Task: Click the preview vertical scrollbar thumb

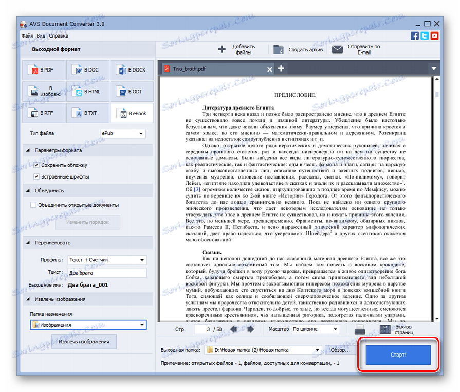Action: pyautogui.click(x=437, y=94)
